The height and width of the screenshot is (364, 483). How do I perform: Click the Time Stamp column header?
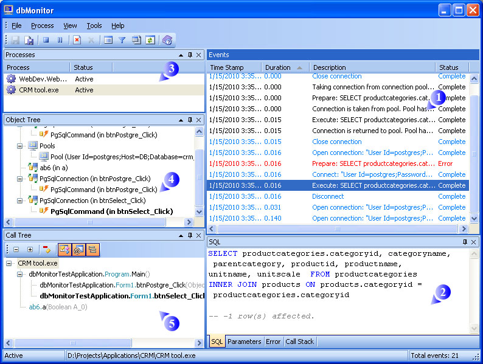[227, 67]
